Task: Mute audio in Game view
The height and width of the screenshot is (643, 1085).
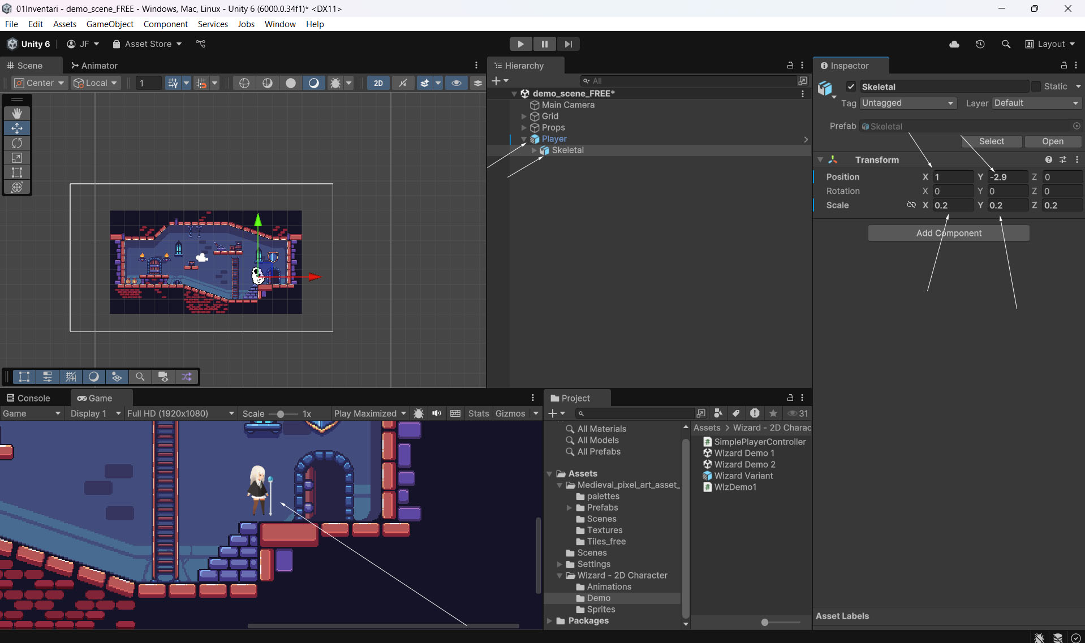Action: (x=437, y=413)
